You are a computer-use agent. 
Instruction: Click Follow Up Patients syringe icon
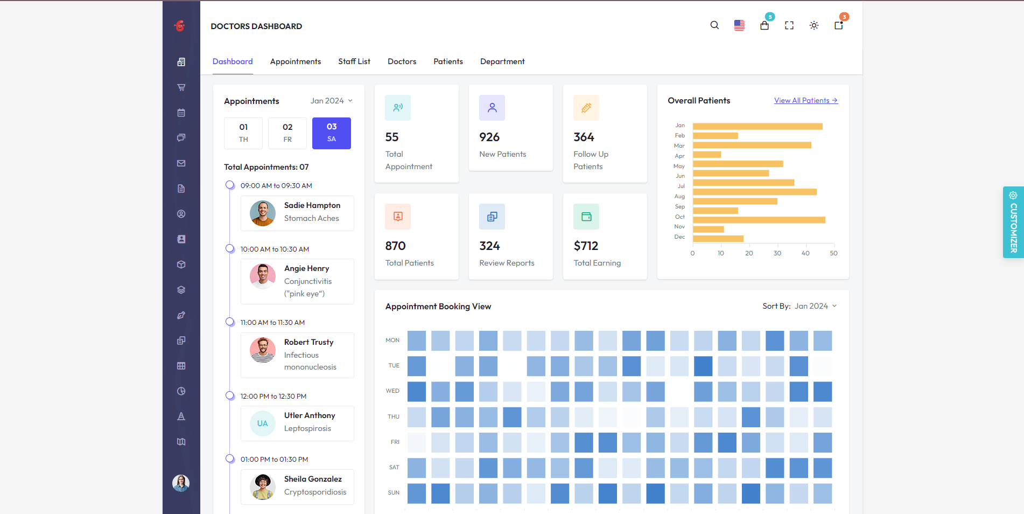pyautogui.click(x=586, y=108)
